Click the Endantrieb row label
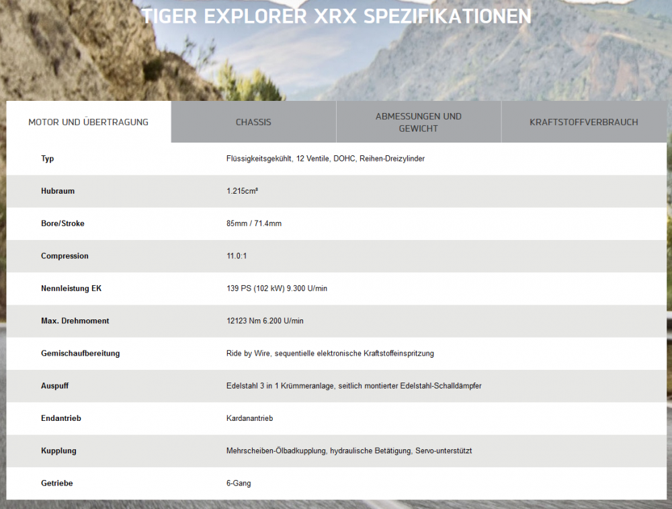The image size is (672, 509). pos(60,418)
